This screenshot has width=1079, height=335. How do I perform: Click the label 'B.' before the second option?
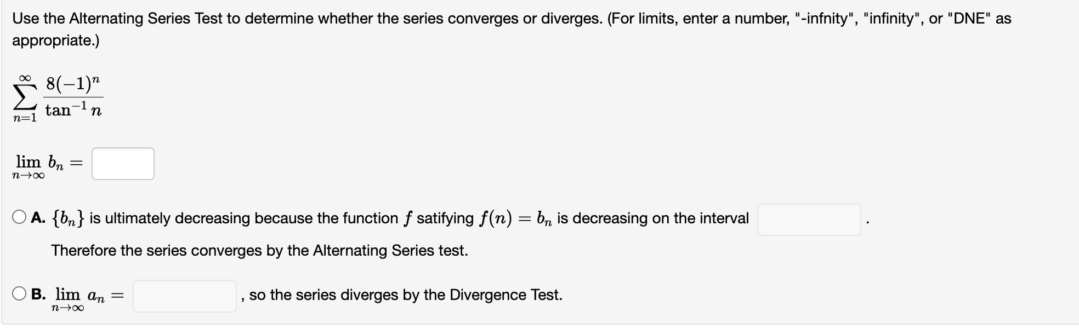(x=38, y=294)
